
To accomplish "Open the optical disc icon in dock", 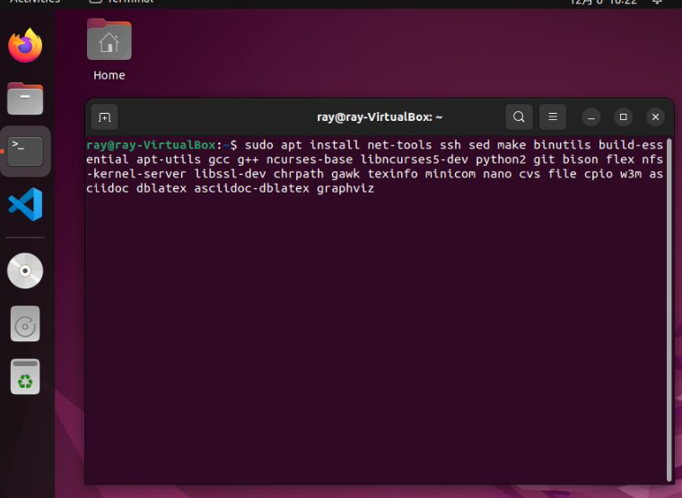I will (25, 270).
